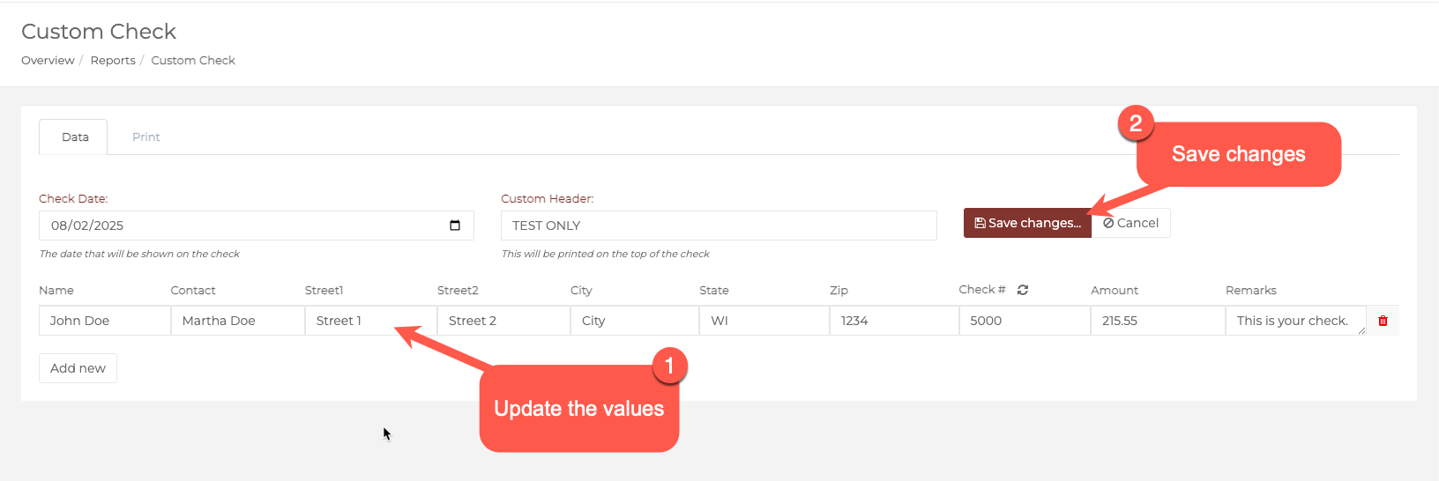Click the Cancel button
The width and height of the screenshot is (1439, 481).
pyautogui.click(x=1131, y=223)
